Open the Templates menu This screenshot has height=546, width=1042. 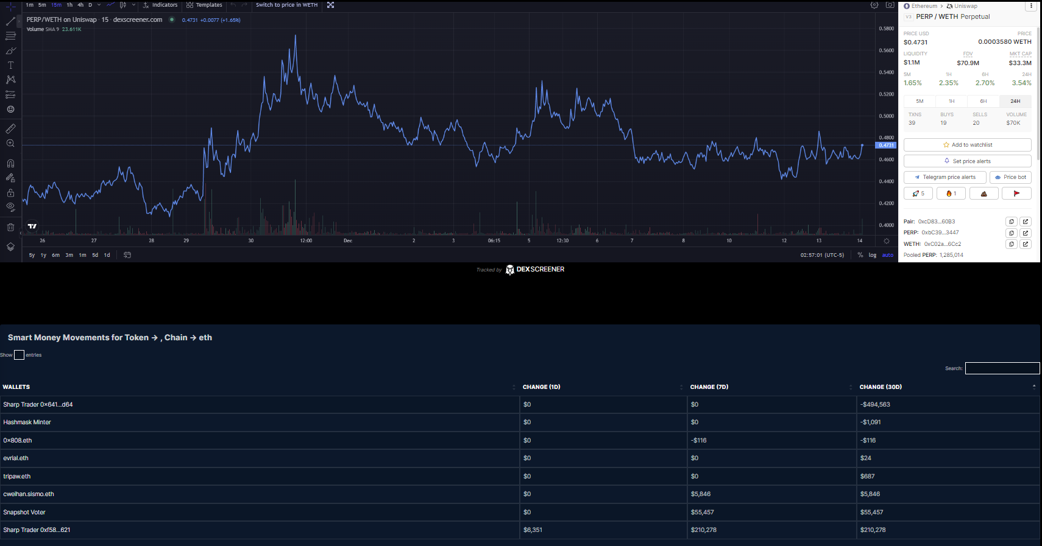click(204, 5)
